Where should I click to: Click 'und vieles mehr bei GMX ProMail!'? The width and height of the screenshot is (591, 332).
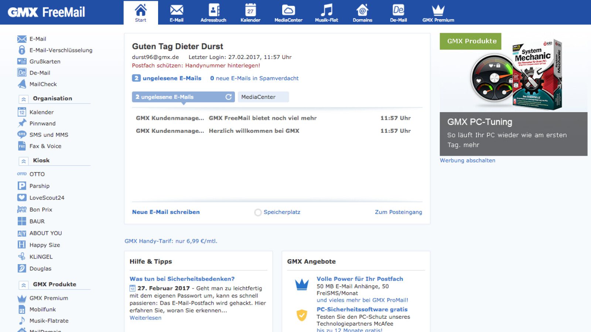(x=362, y=300)
